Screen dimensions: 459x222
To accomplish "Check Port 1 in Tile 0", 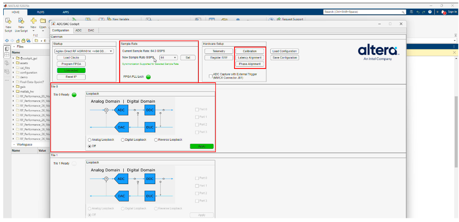I will pos(197,117).
